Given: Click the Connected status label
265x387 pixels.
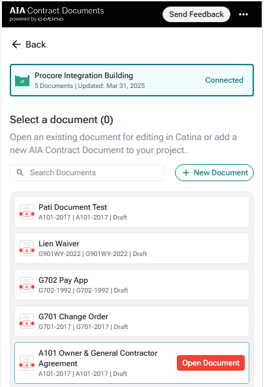Looking at the screenshot, I should pyautogui.click(x=225, y=80).
